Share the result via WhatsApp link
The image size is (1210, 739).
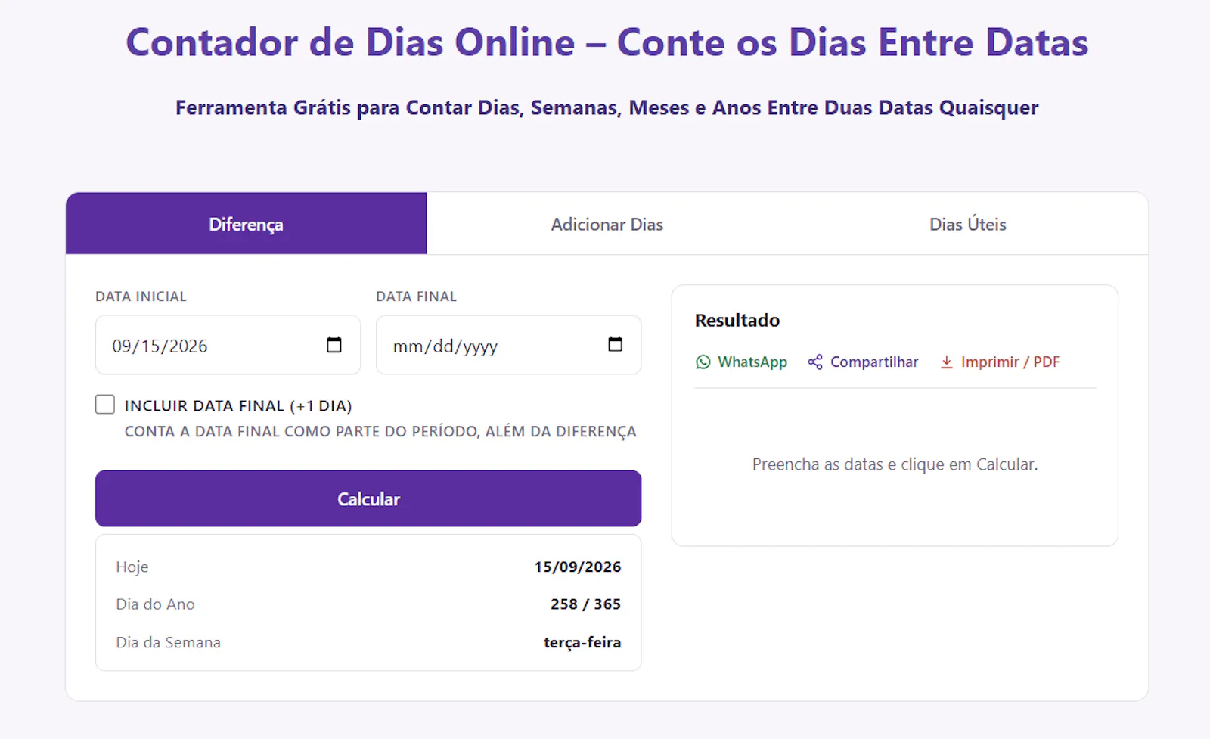pyautogui.click(x=741, y=362)
